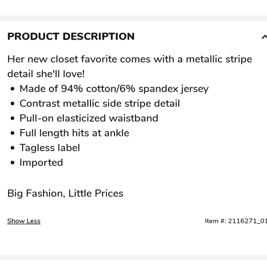The image size is (267, 267).
Task: Click the 'Her new closet favorite' sentence
Action: [130, 59]
